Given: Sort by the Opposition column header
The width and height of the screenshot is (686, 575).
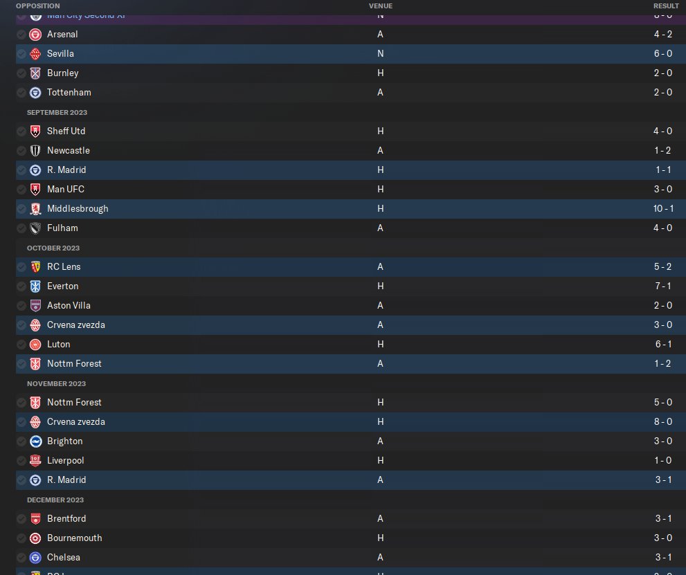Looking at the screenshot, I should 37,6.
